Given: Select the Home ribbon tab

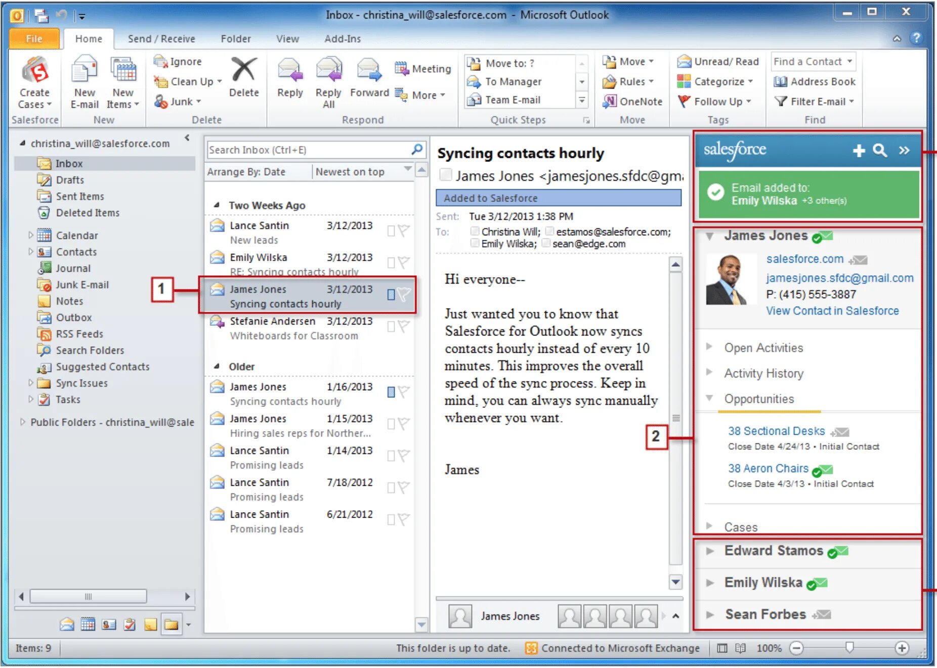Looking at the screenshot, I should (x=89, y=38).
